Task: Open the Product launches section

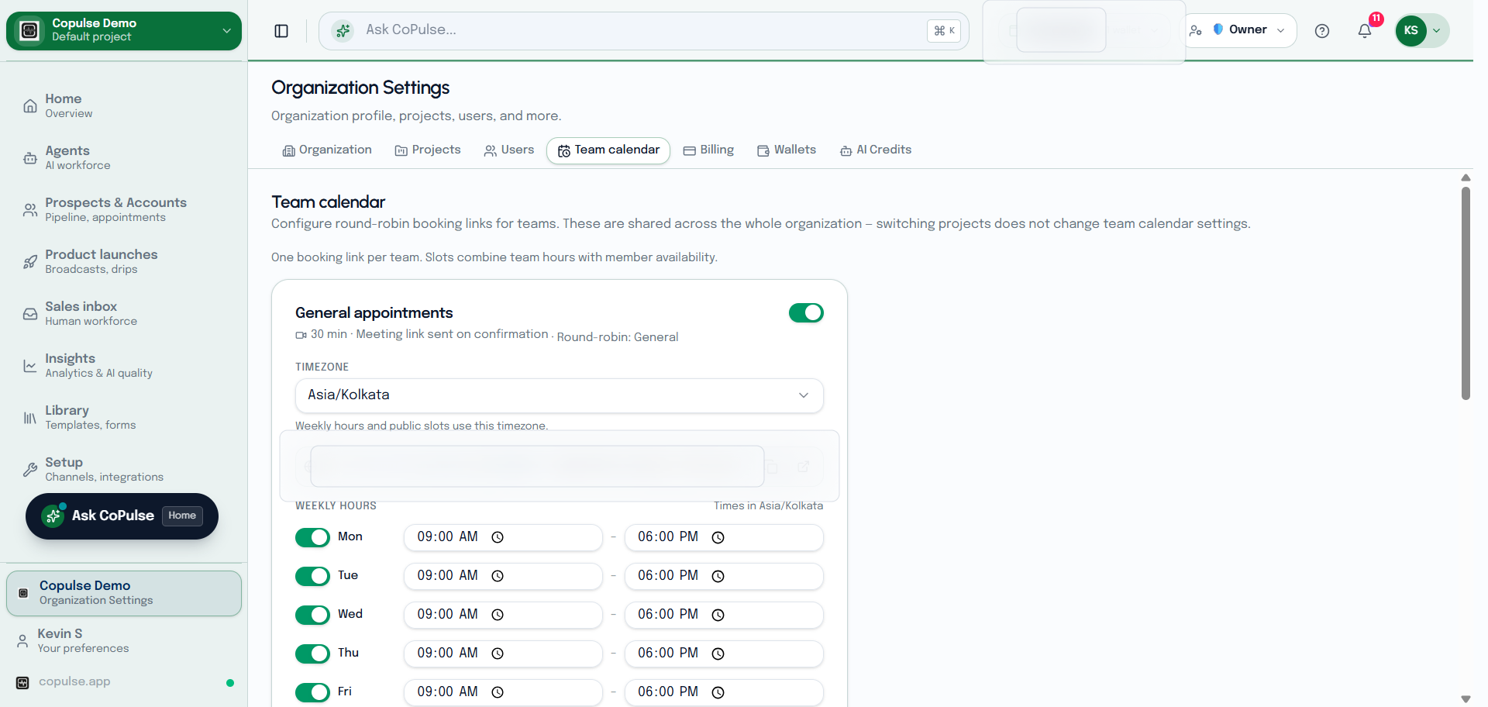Action: tap(124, 262)
